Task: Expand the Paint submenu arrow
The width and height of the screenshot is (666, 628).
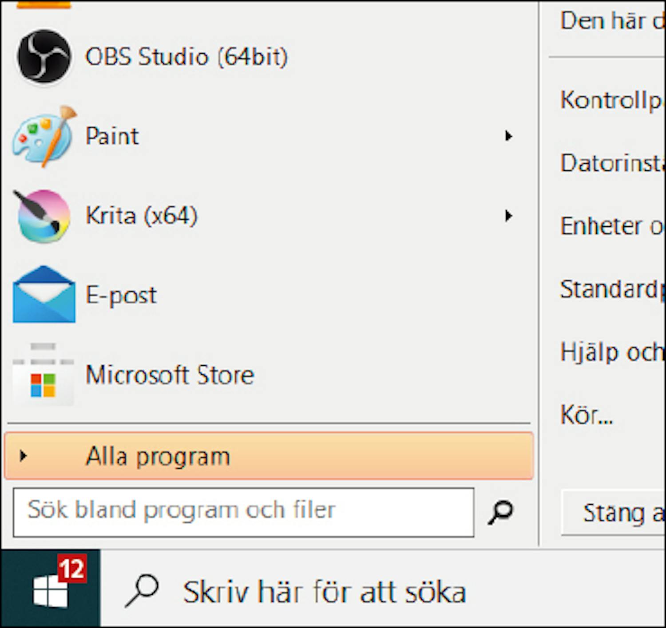Action: 508,136
